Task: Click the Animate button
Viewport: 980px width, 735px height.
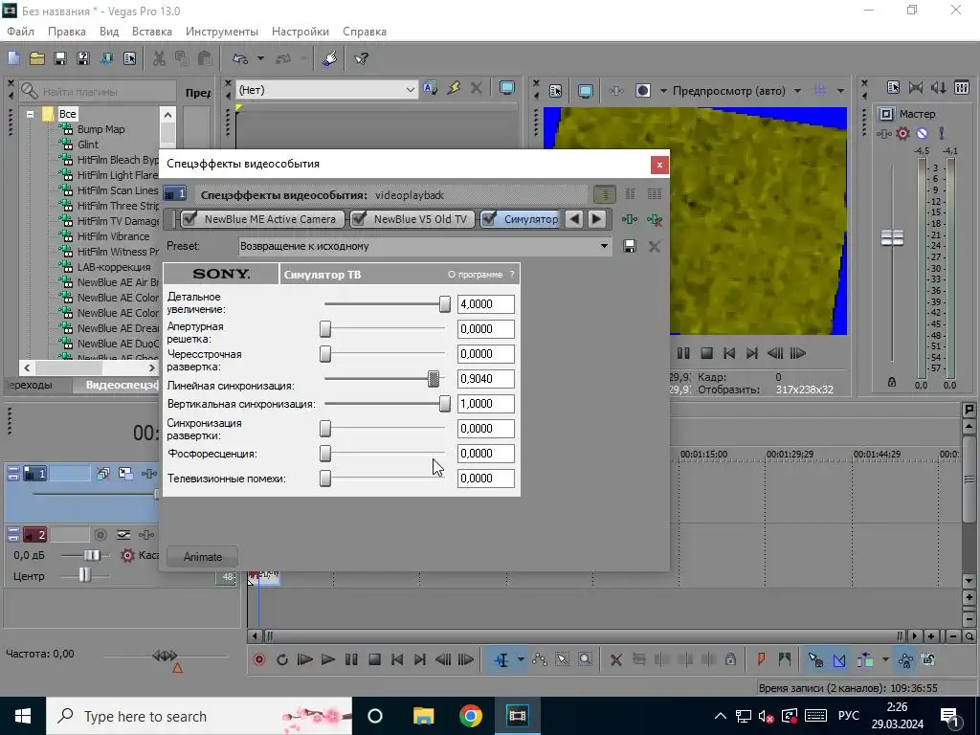Action: click(x=203, y=557)
